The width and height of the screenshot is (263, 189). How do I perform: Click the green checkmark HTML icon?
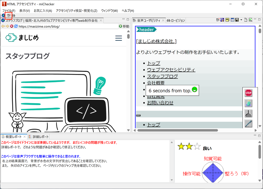(x=250, y=20)
